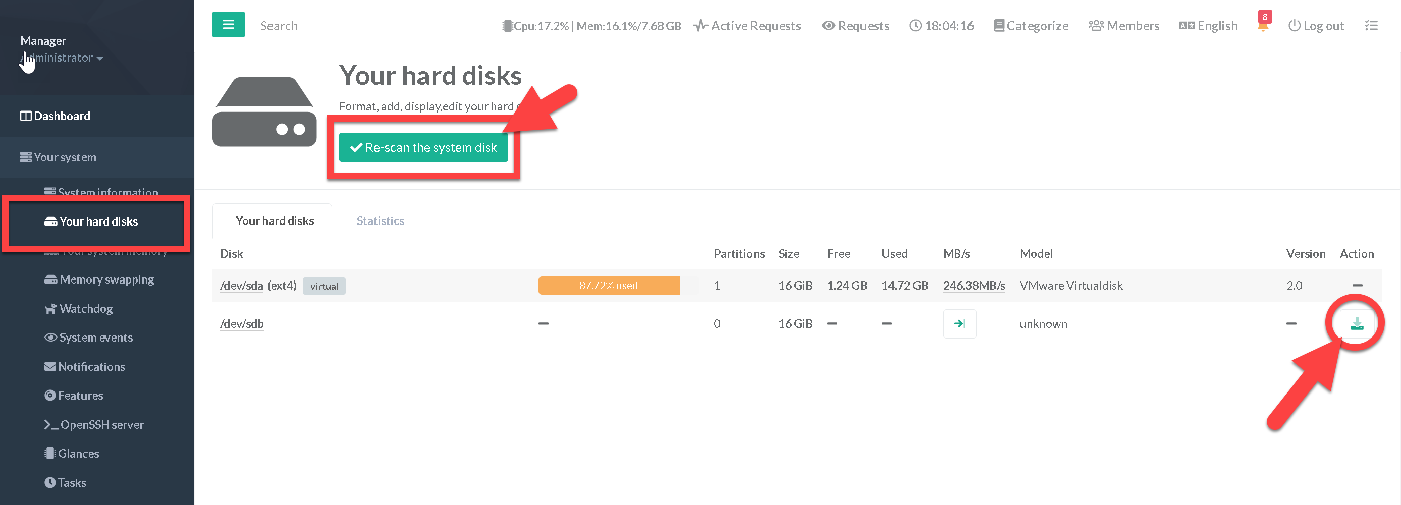1401x505 pixels.
Task: Open Watchdog from the sidebar
Action: (x=86, y=309)
